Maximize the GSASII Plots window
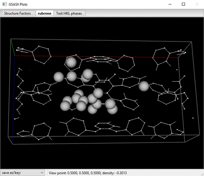The height and width of the screenshot is (176, 204). [183, 4]
